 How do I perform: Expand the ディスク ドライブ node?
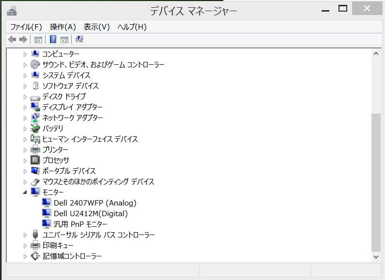(x=25, y=97)
